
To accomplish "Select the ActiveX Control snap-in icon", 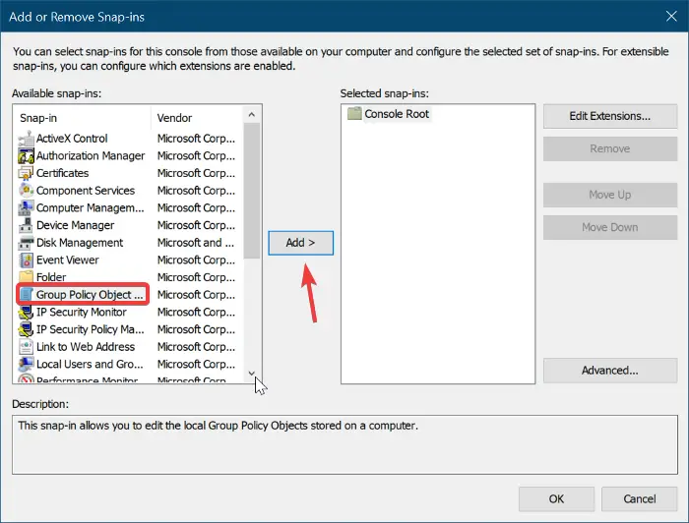I will click(26, 139).
